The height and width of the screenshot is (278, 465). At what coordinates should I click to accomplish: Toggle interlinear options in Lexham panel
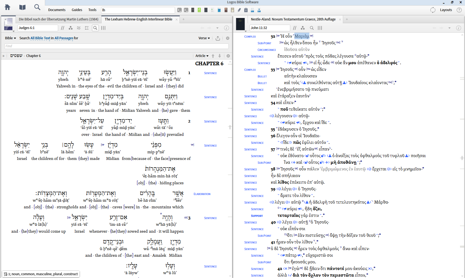click(87, 28)
